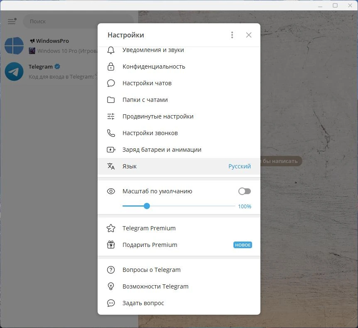Click the НОВОЕ badge

243,245
